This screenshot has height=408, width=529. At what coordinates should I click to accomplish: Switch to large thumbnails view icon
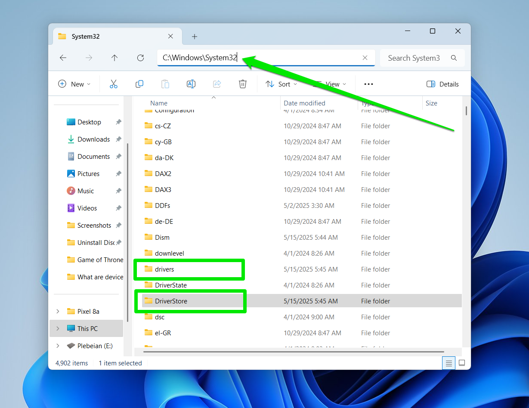click(x=462, y=363)
